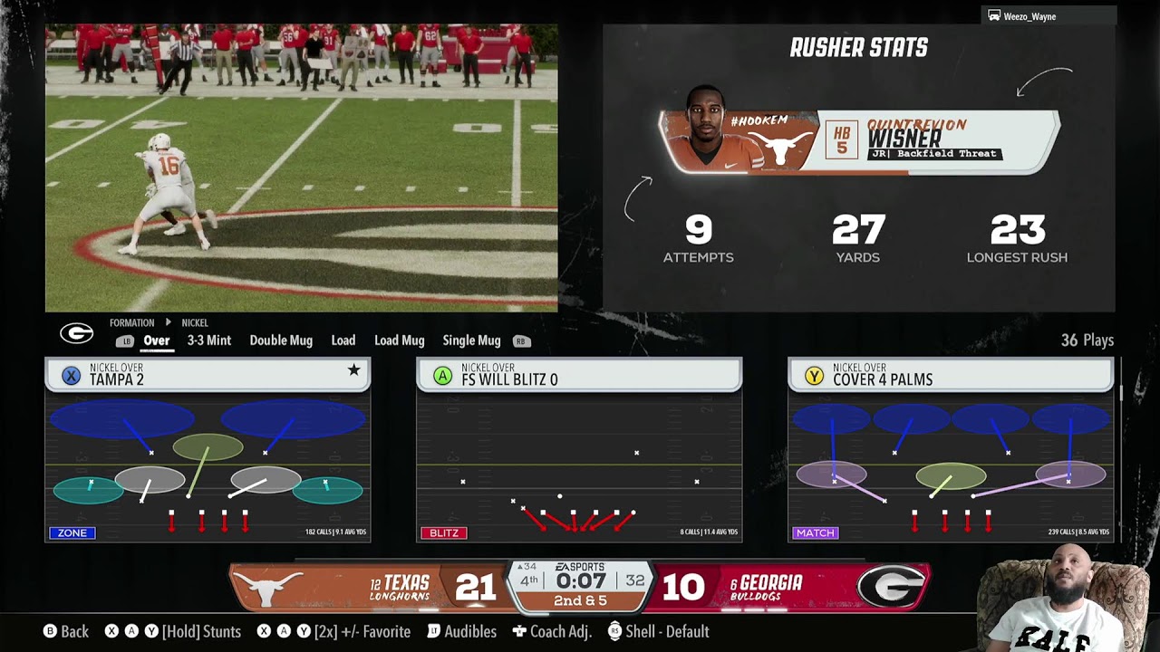The height and width of the screenshot is (652, 1160).
Task: Open the Double Mug tab
Action: click(x=281, y=340)
